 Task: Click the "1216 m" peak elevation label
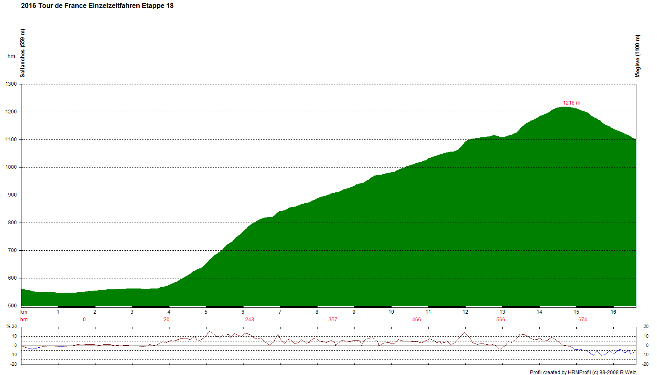(x=572, y=103)
